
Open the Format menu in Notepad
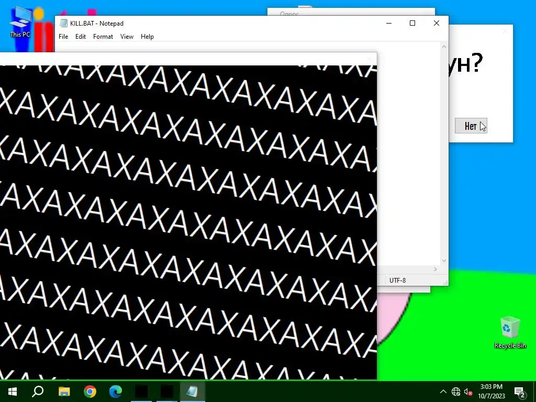103,37
